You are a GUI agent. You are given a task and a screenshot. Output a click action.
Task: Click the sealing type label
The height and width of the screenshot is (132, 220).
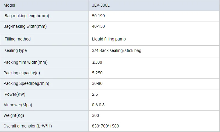point(16,50)
